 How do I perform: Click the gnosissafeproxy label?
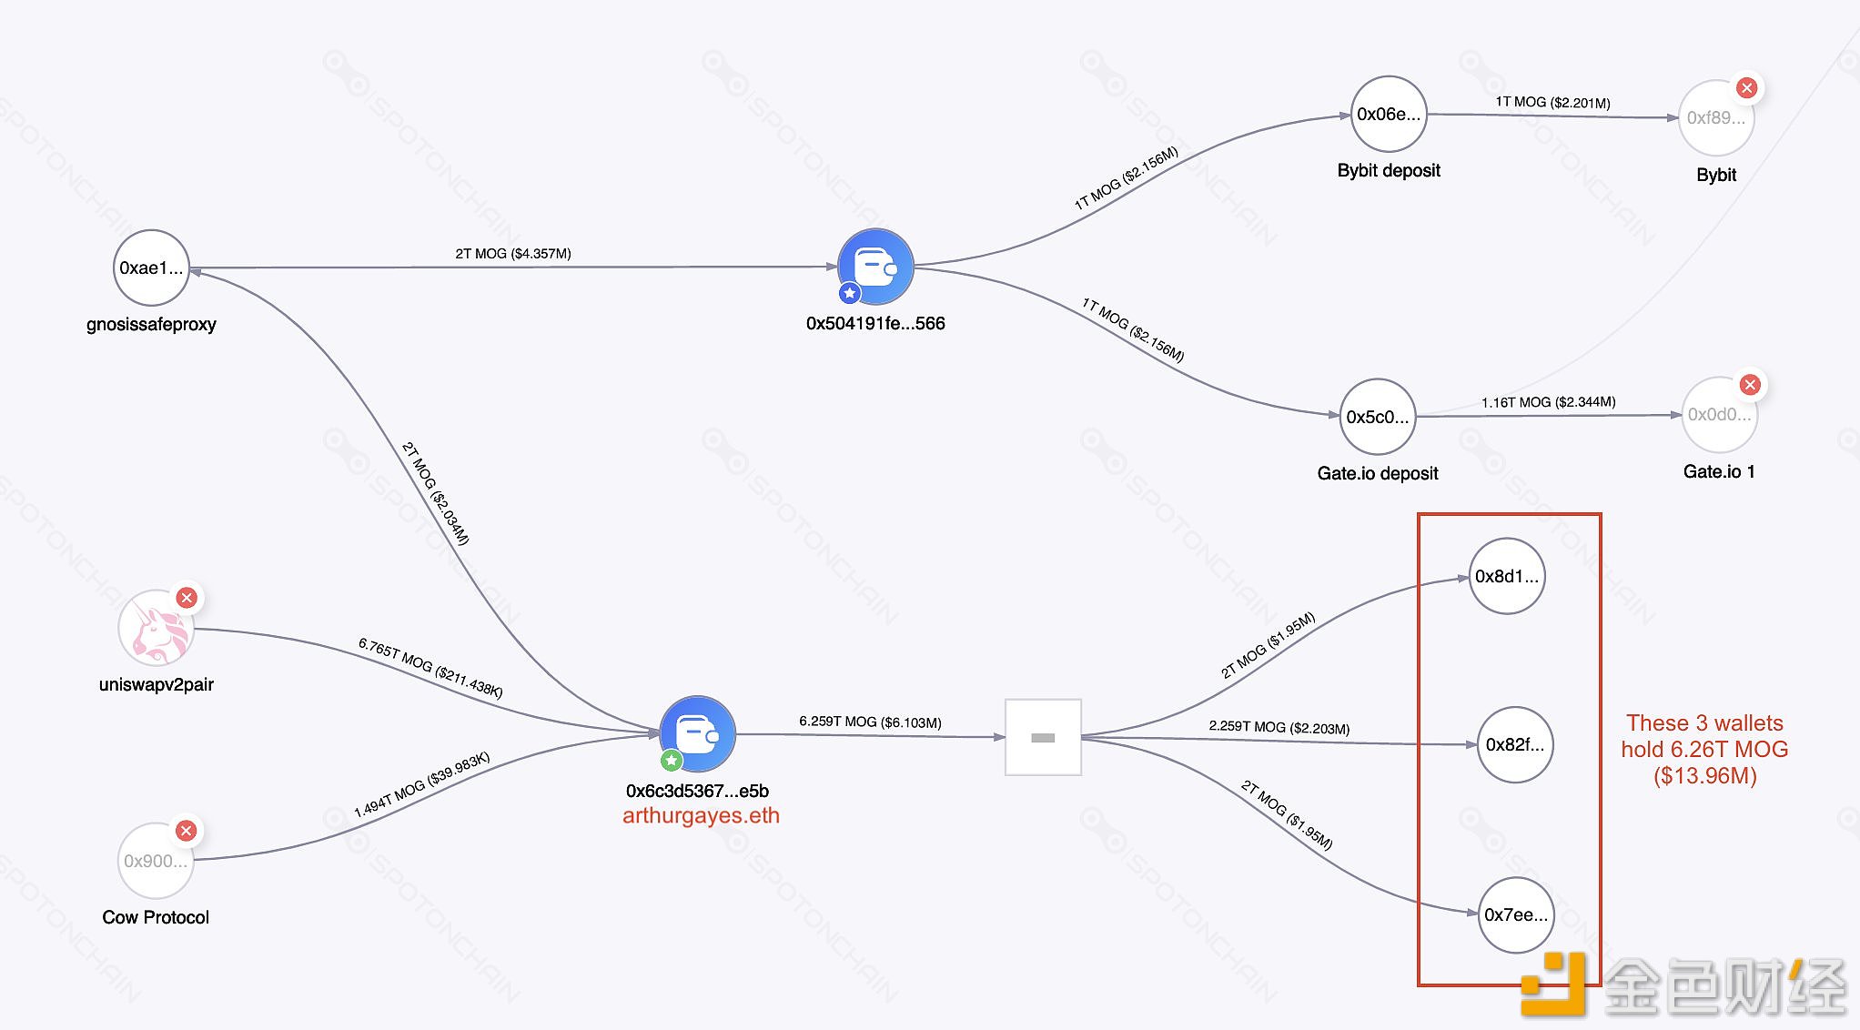151,324
